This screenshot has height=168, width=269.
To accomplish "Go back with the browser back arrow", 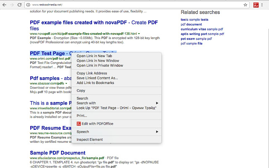I will [x=4, y=5].
